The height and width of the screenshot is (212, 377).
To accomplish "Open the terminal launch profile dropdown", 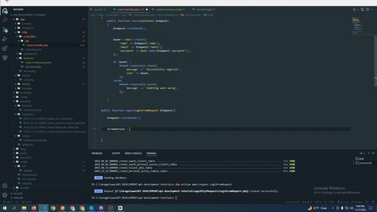I will [365, 153].
